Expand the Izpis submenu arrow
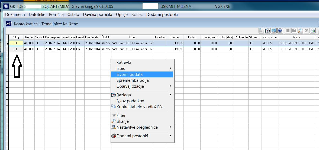The height and width of the screenshot is (150, 319). tap(170, 69)
